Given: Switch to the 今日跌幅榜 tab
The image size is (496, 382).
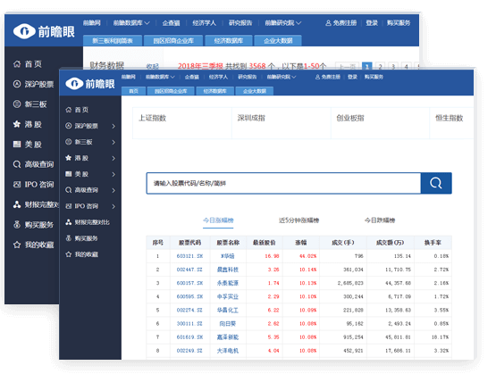Looking at the screenshot, I should tap(380, 220).
